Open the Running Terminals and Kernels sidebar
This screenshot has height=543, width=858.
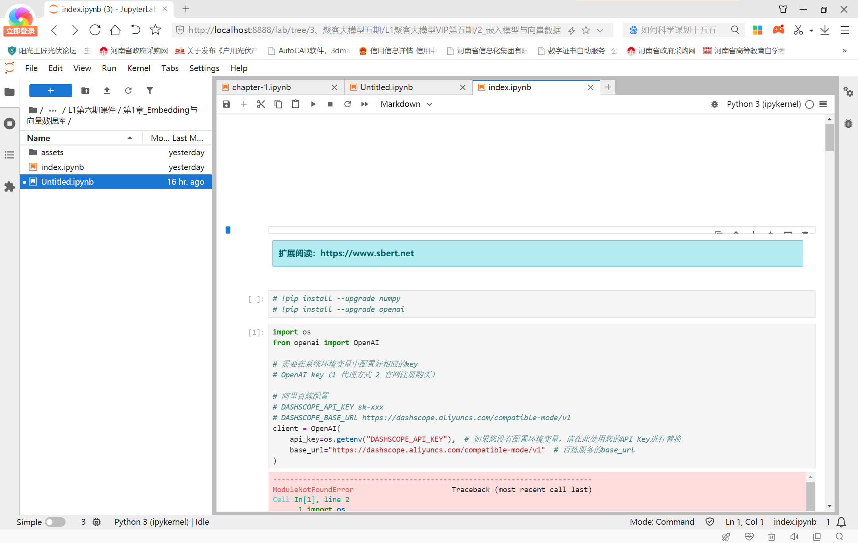(x=10, y=124)
